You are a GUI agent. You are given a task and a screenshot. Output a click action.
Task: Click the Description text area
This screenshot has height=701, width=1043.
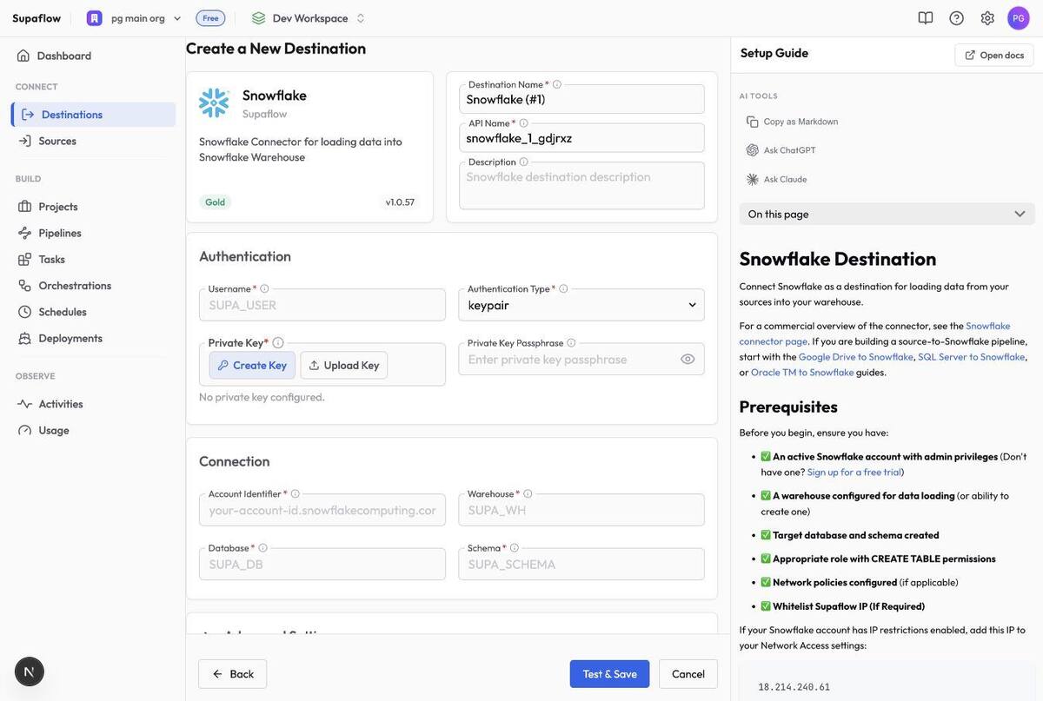pyautogui.click(x=581, y=186)
